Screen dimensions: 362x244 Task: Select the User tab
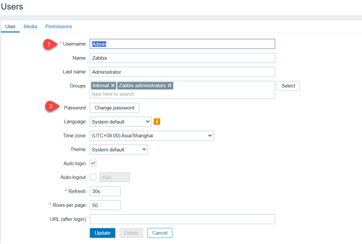click(x=10, y=26)
